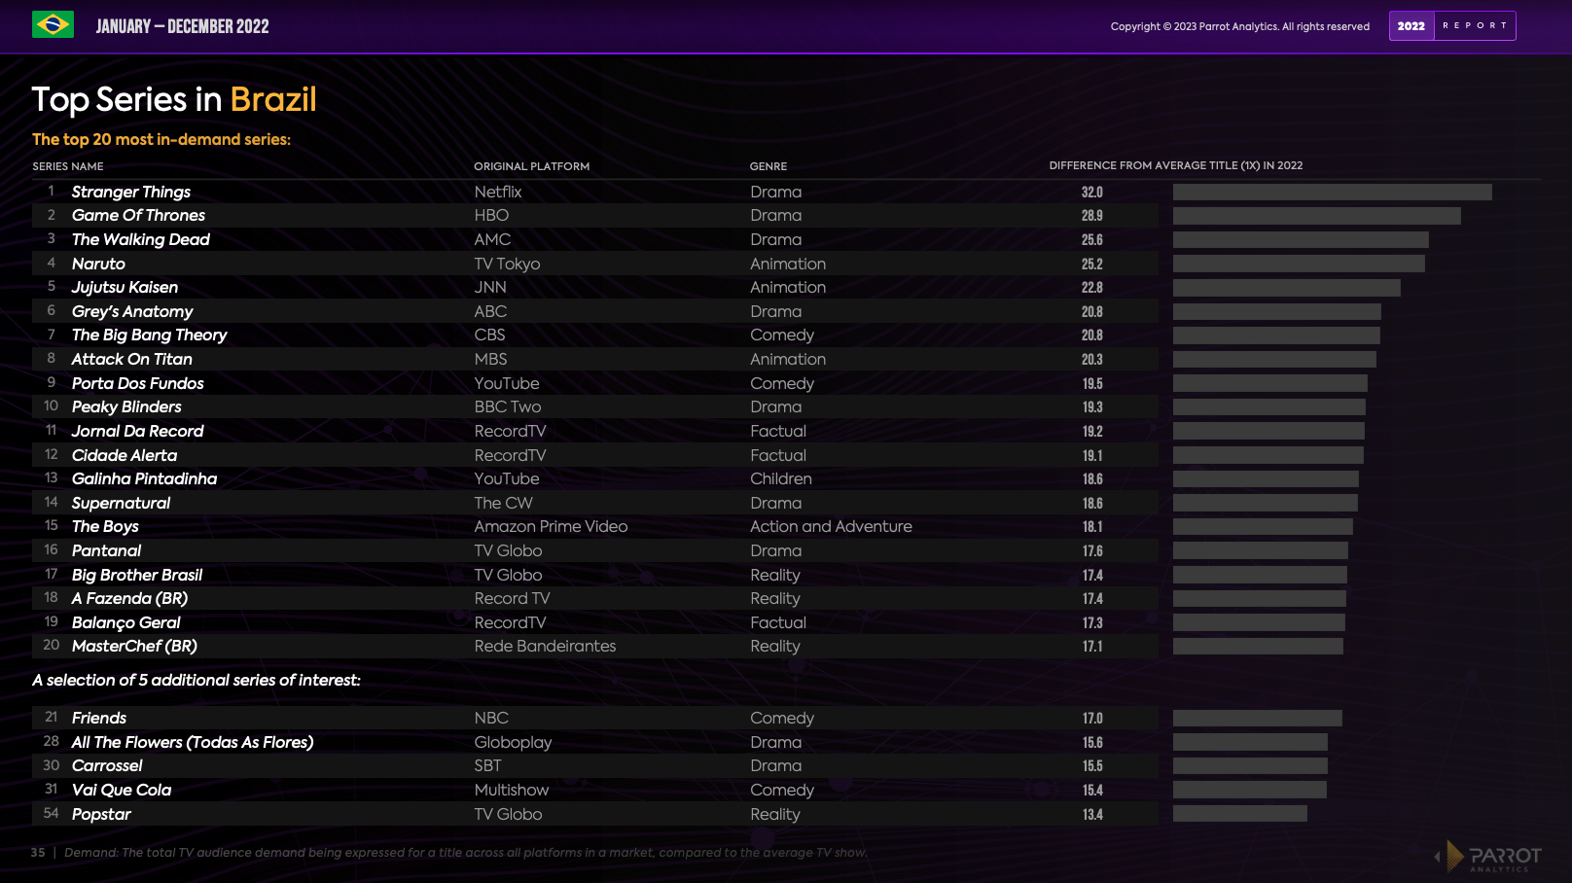Select the 'Friends' series name
Image resolution: width=1572 pixels, height=883 pixels.
click(x=99, y=718)
